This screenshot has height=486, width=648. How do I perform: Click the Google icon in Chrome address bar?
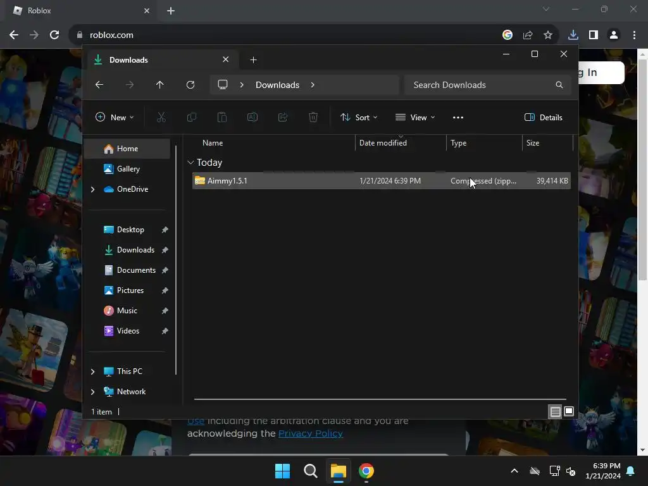[x=508, y=35]
